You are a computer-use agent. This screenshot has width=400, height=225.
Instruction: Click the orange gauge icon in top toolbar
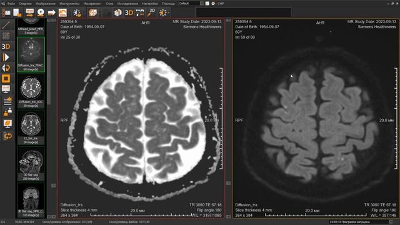62,12
